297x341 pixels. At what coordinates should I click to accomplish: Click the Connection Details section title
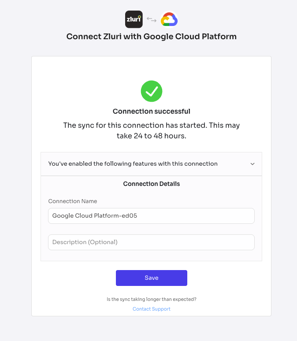point(152,184)
